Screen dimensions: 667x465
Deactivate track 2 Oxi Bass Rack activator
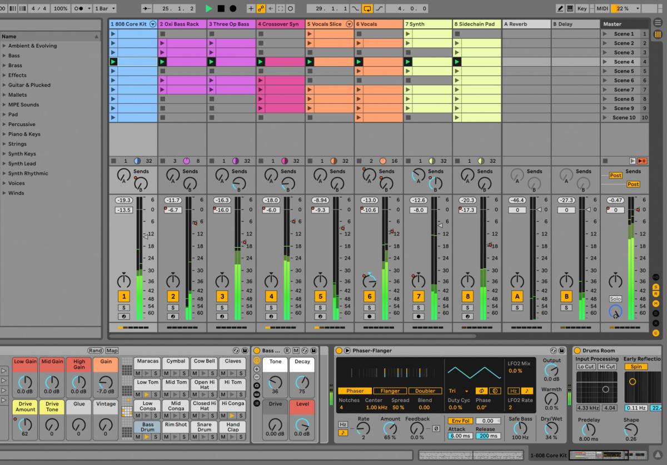point(173,296)
